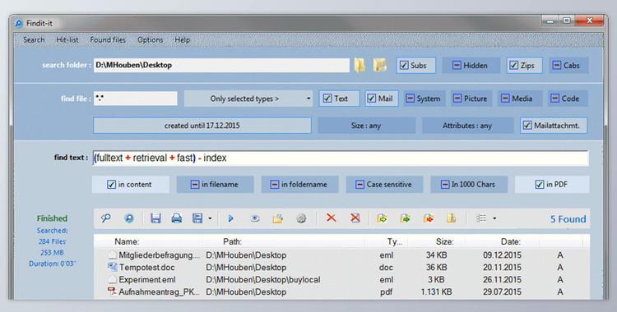The image size is (617, 312).
Task: Click the blue play arrow icon
Action: (x=231, y=218)
